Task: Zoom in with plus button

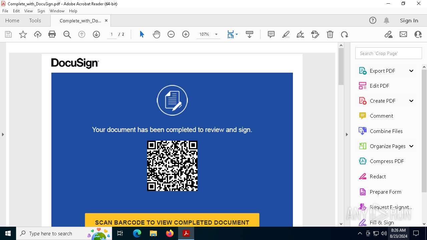Action: coord(186,34)
